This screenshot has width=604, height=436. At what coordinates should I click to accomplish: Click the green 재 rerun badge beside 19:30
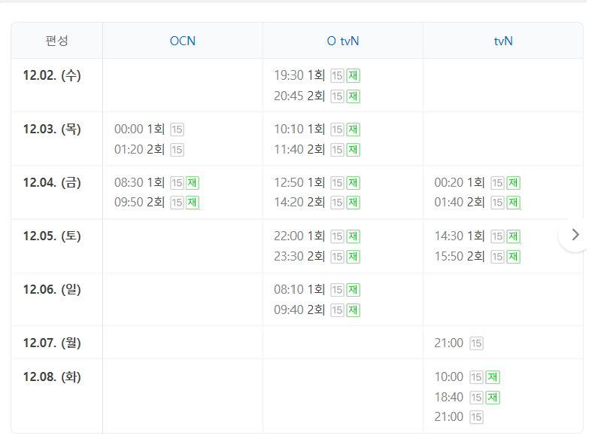[353, 76]
